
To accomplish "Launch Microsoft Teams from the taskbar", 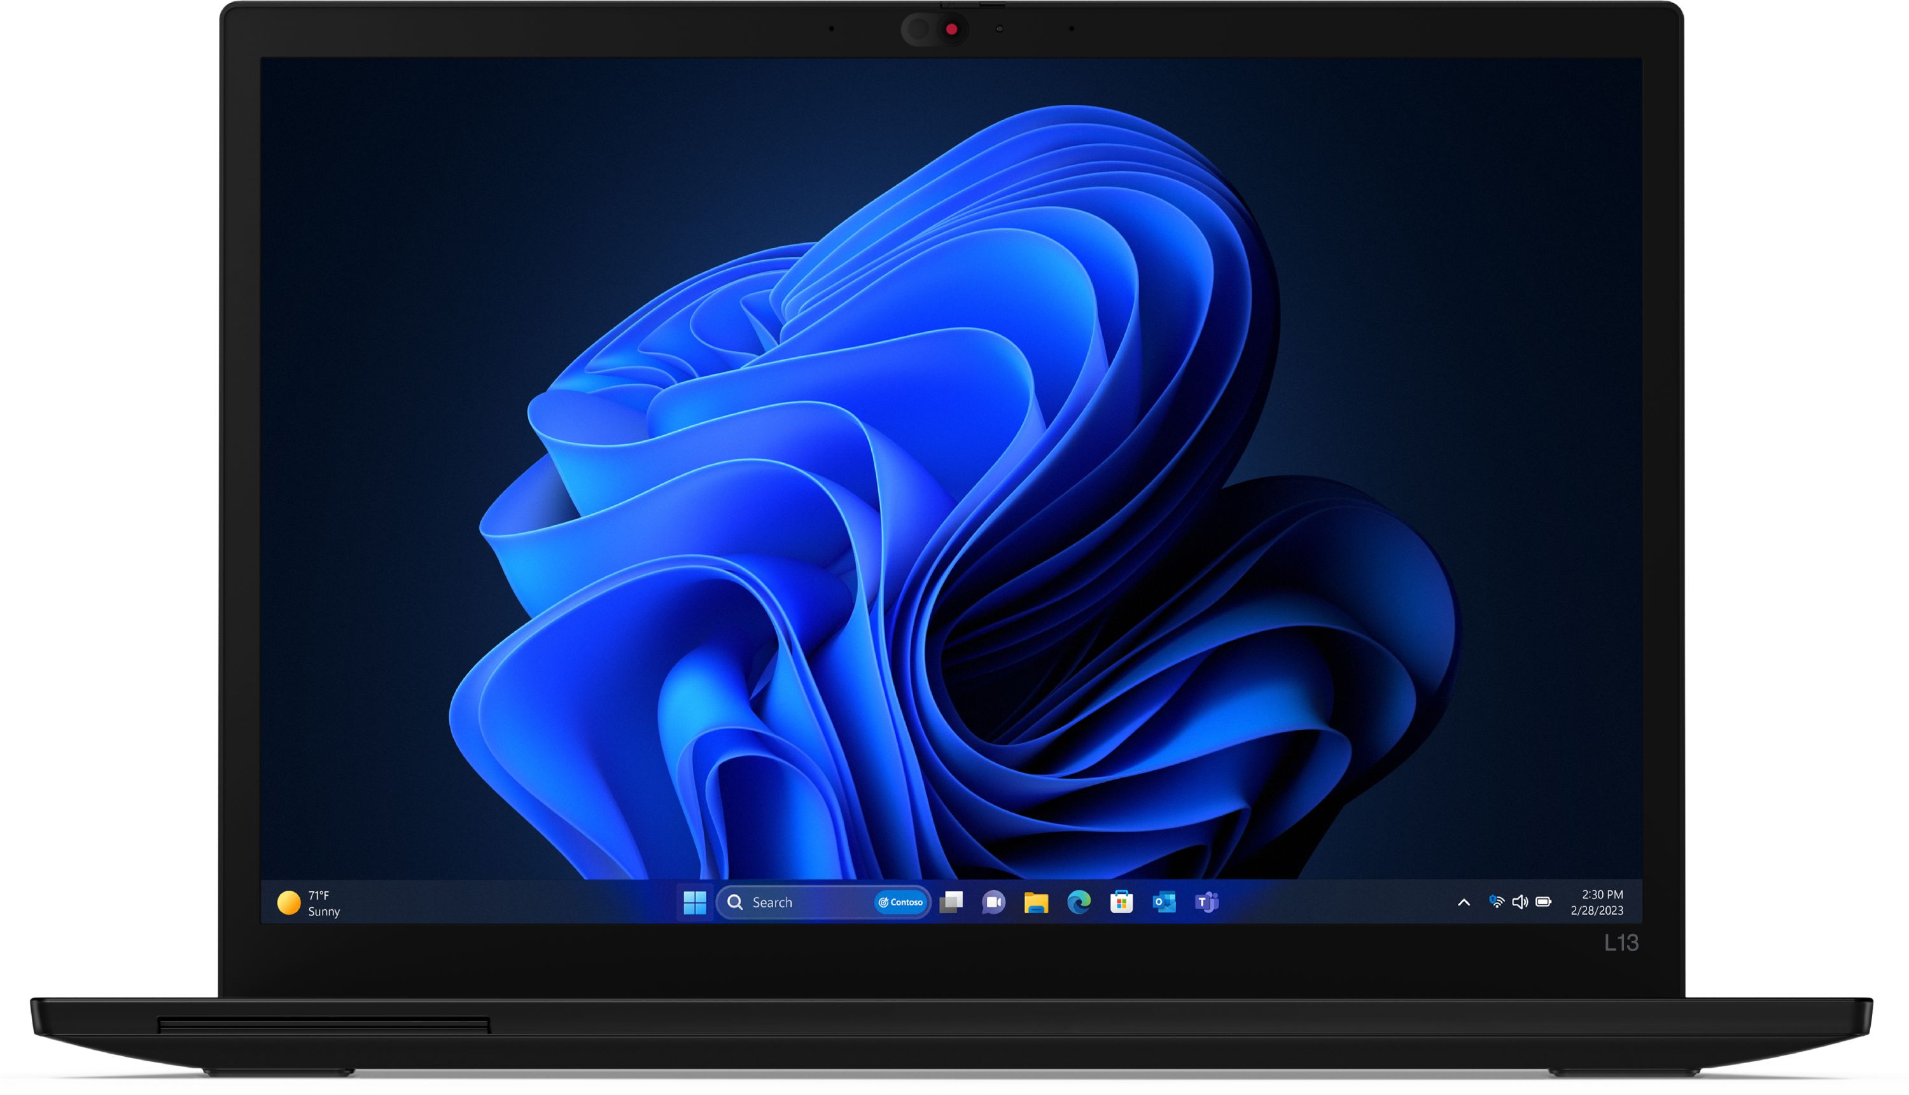I will click(1207, 902).
